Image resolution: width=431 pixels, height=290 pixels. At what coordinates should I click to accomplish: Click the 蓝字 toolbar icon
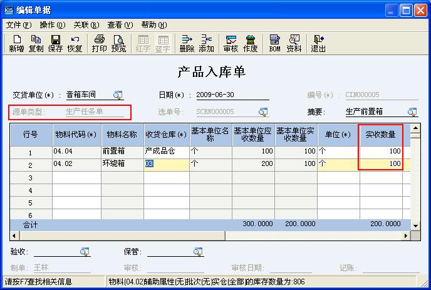(x=162, y=43)
